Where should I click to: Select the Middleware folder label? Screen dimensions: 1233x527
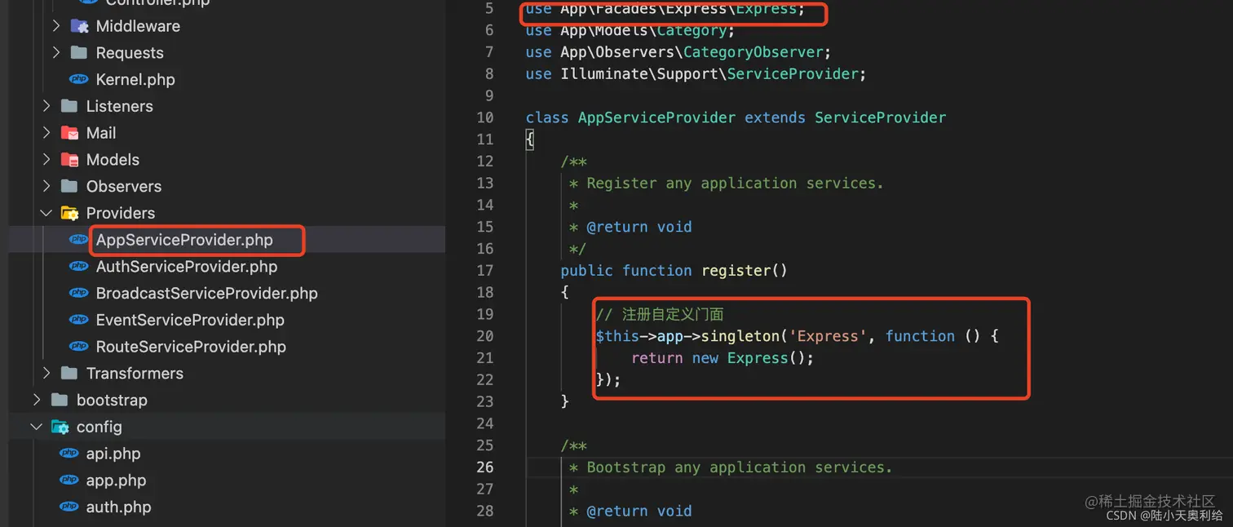click(x=138, y=26)
